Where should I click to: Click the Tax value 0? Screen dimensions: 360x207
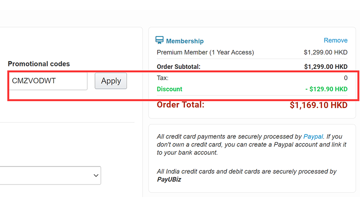point(346,78)
